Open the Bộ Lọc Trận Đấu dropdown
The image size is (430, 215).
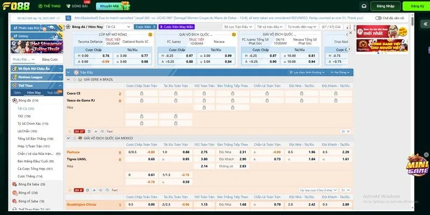pyautogui.click(x=239, y=26)
